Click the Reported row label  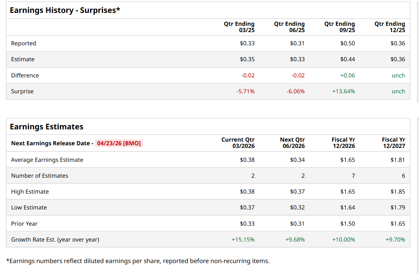tap(23, 43)
